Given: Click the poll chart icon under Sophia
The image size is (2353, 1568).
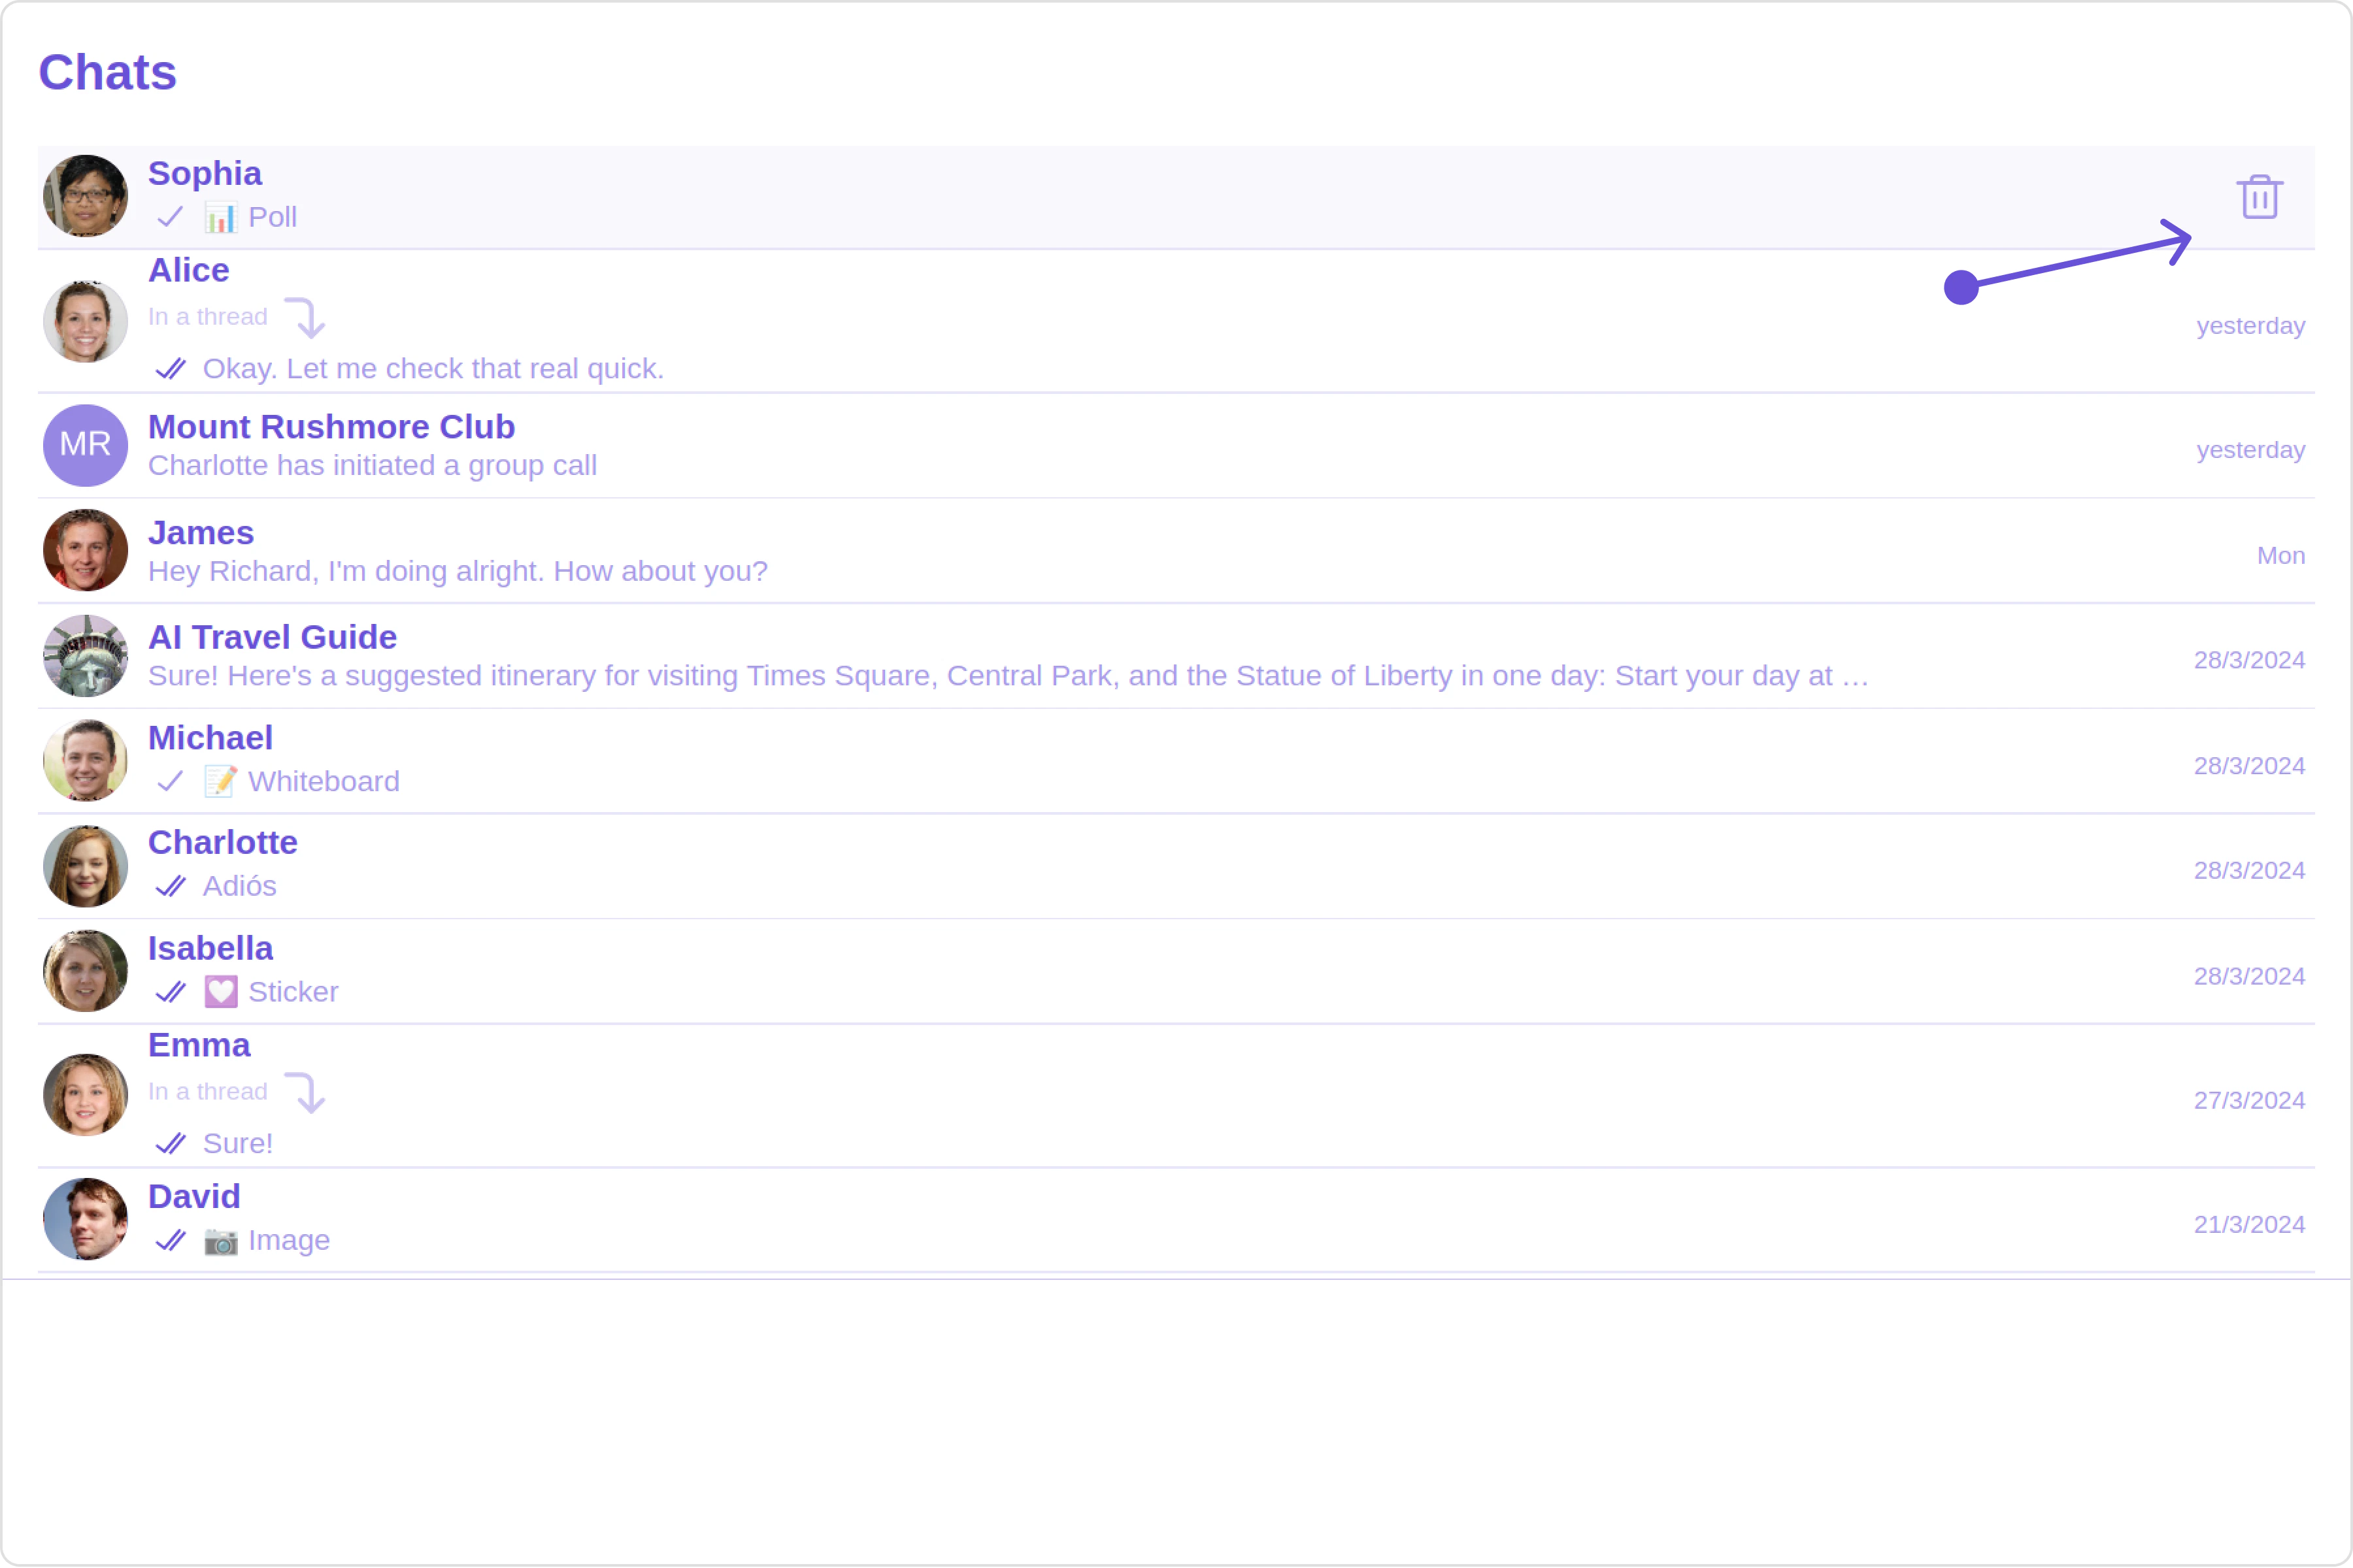Looking at the screenshot, I should pyautogui.click(x=220, y=218).
